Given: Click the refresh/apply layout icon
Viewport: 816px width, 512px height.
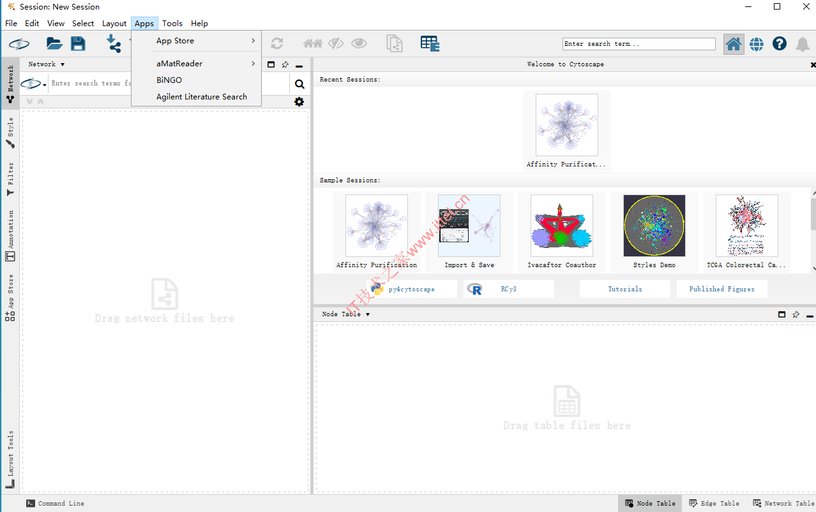Looking at the screenshot, I should 276,43.
